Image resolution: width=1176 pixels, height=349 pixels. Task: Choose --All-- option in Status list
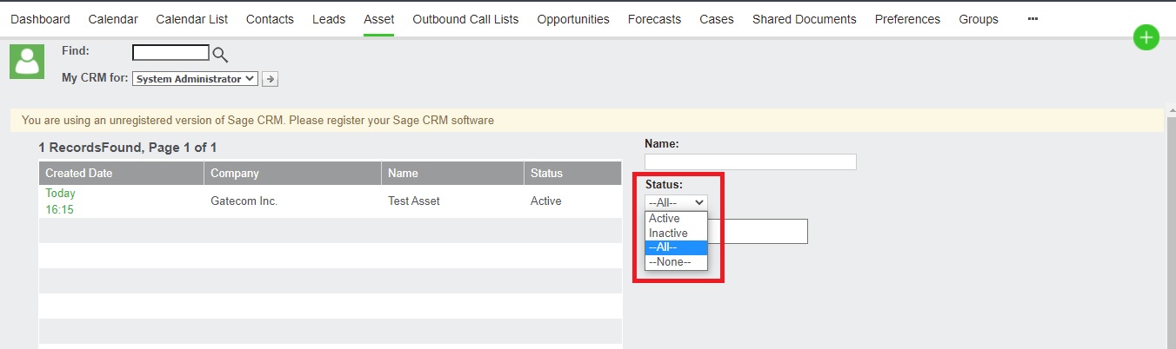click(x=676, y=247)
